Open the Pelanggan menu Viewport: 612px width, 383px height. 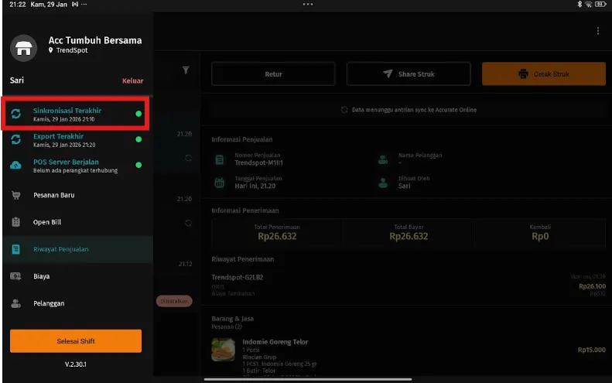tap(77, 303)
